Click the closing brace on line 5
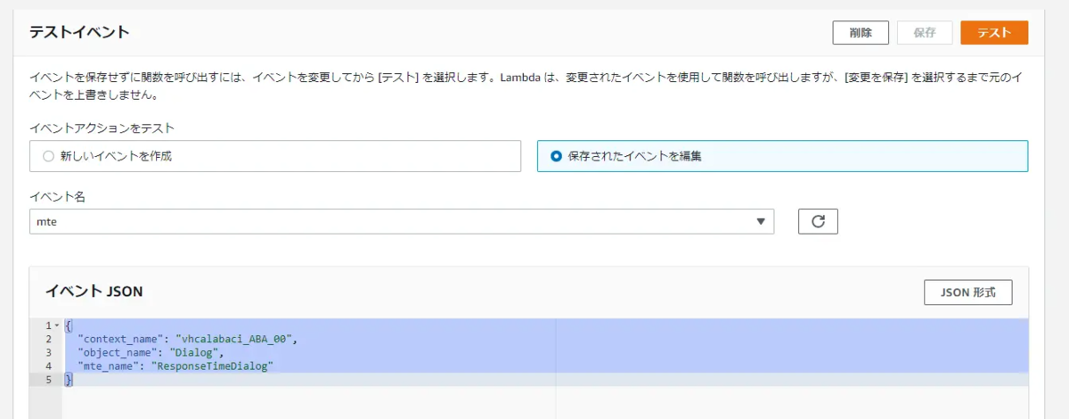1069x419 pixels. (69, 380)
